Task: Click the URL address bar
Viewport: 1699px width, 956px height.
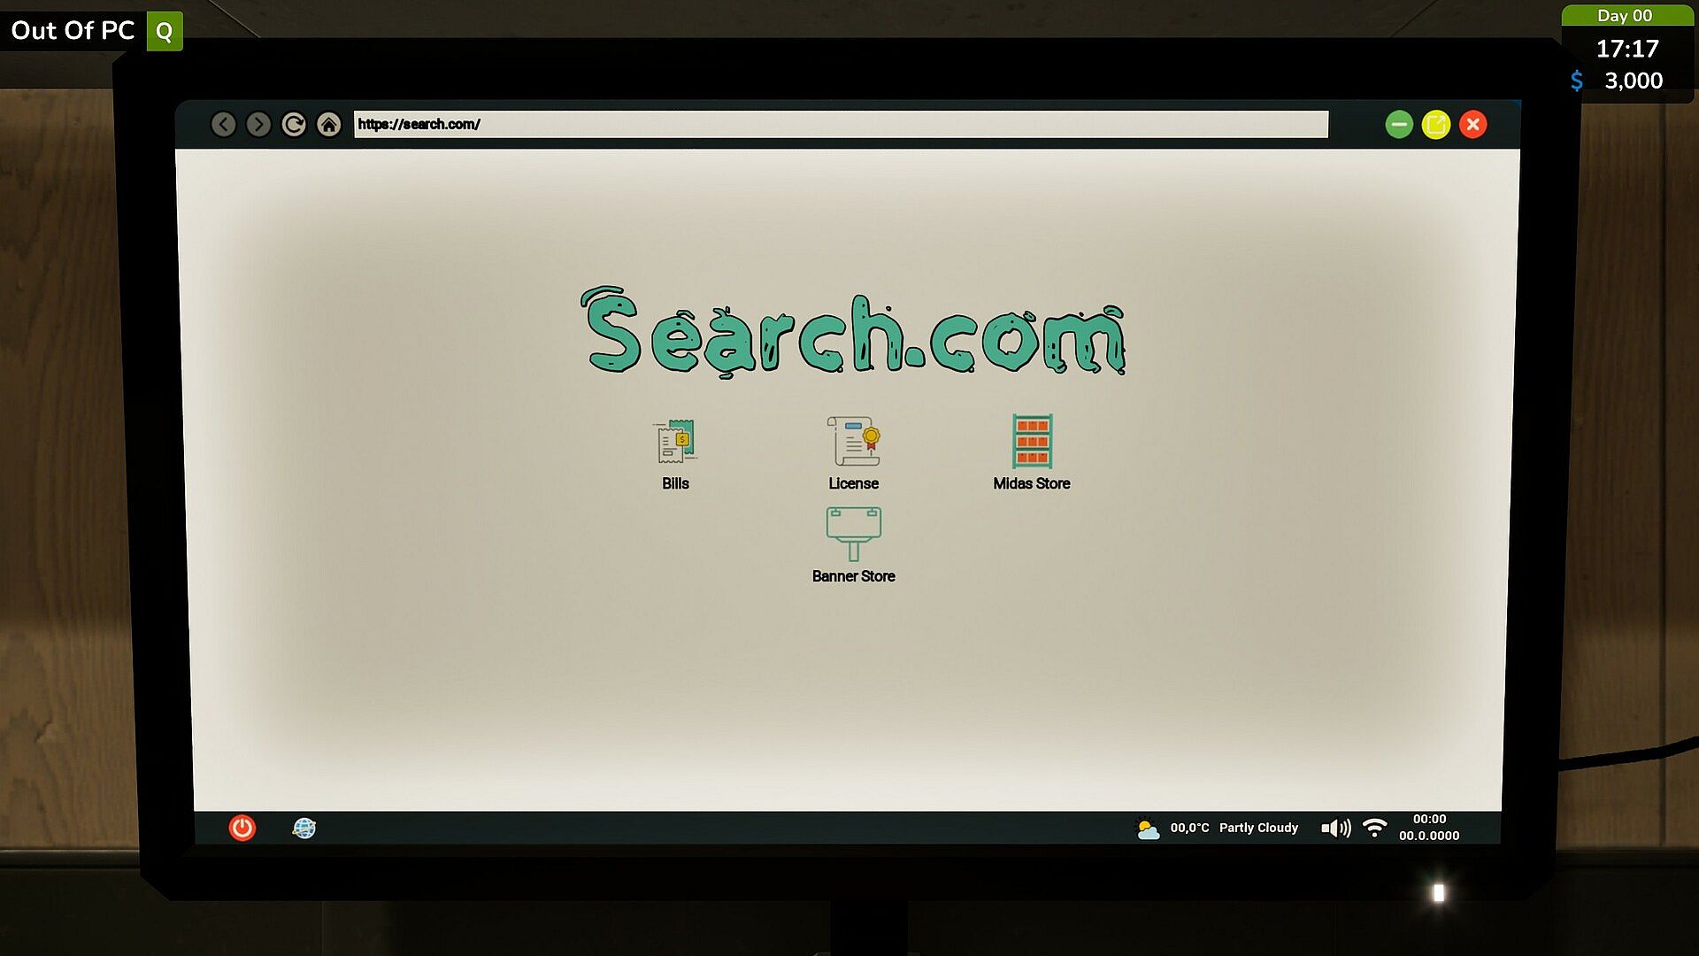Action: point(841,125)
